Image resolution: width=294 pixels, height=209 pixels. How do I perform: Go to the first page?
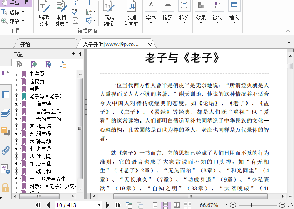[x=38, y=205]
